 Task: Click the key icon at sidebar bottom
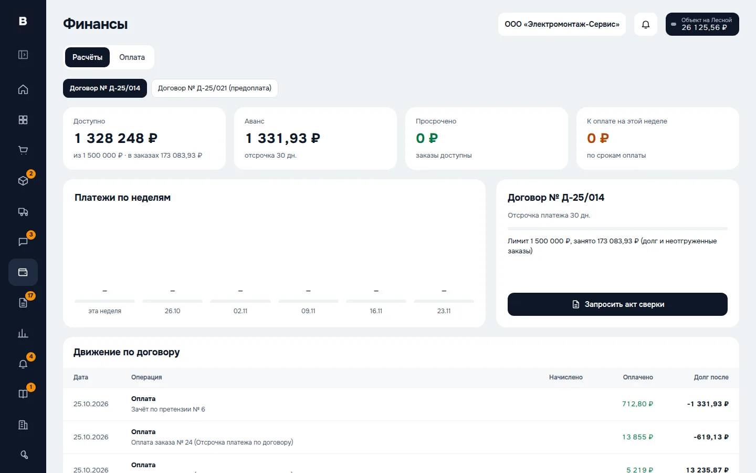pos(23,455)
